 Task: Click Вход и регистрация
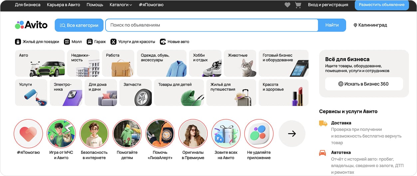point(328,5)
